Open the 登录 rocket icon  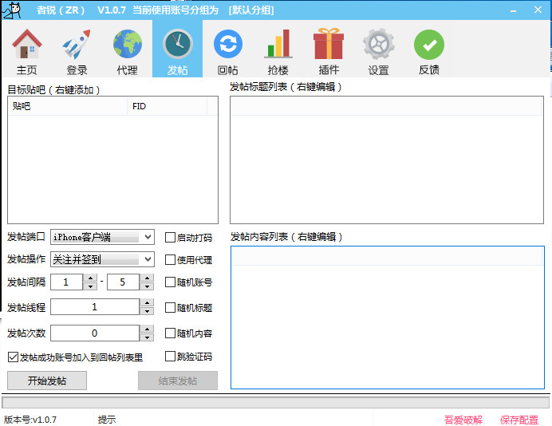[77, 51]
